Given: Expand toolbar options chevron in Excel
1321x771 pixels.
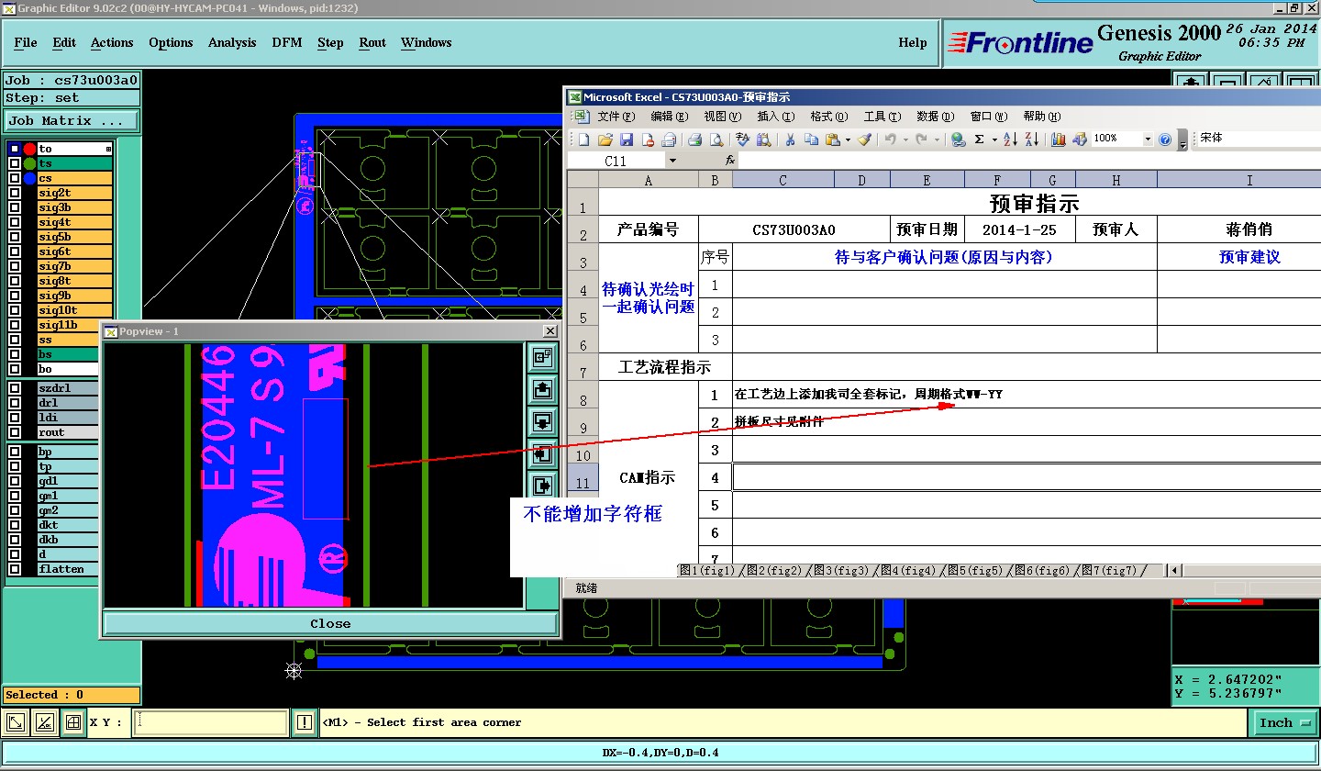Looking at the screenshot, I should (x=1182, y=141).
